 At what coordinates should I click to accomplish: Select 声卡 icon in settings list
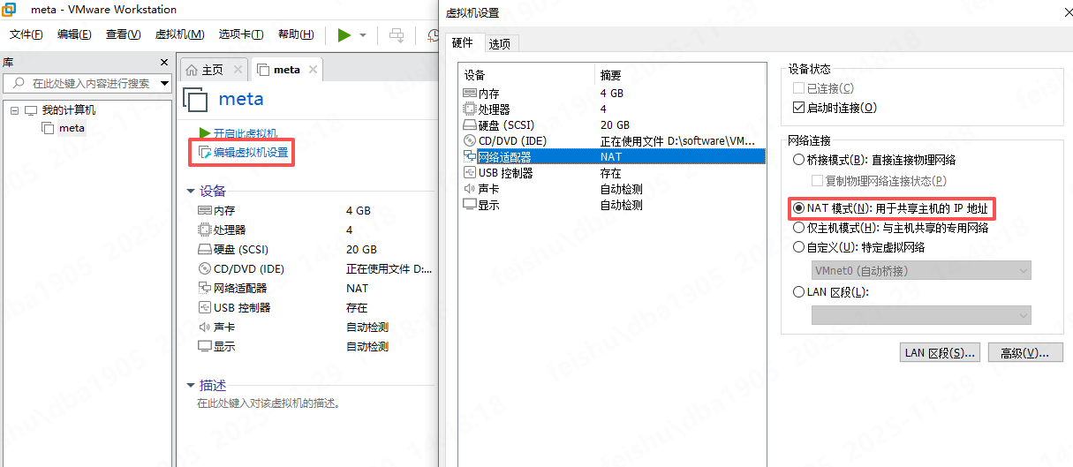(470, 189)
